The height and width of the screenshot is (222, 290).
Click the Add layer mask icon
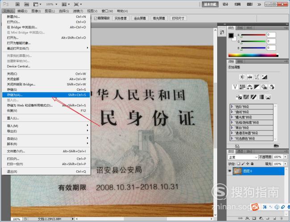254,218
